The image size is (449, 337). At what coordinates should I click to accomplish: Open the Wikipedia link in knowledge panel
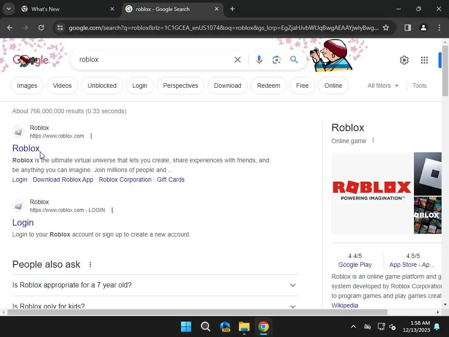point(345,305)
